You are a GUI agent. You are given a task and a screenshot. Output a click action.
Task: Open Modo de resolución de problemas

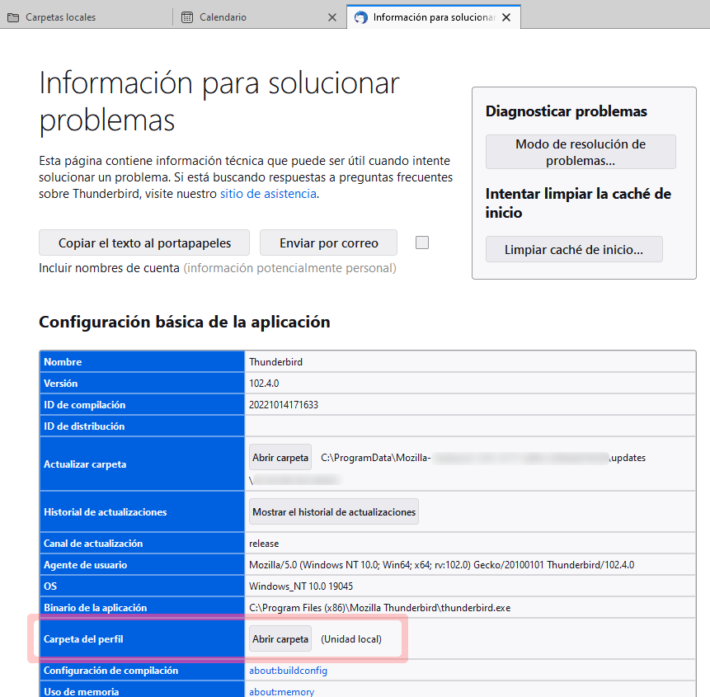click(x=581, y=152)
